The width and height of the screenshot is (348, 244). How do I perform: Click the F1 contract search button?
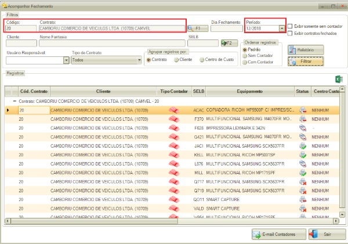click(198, 28)
